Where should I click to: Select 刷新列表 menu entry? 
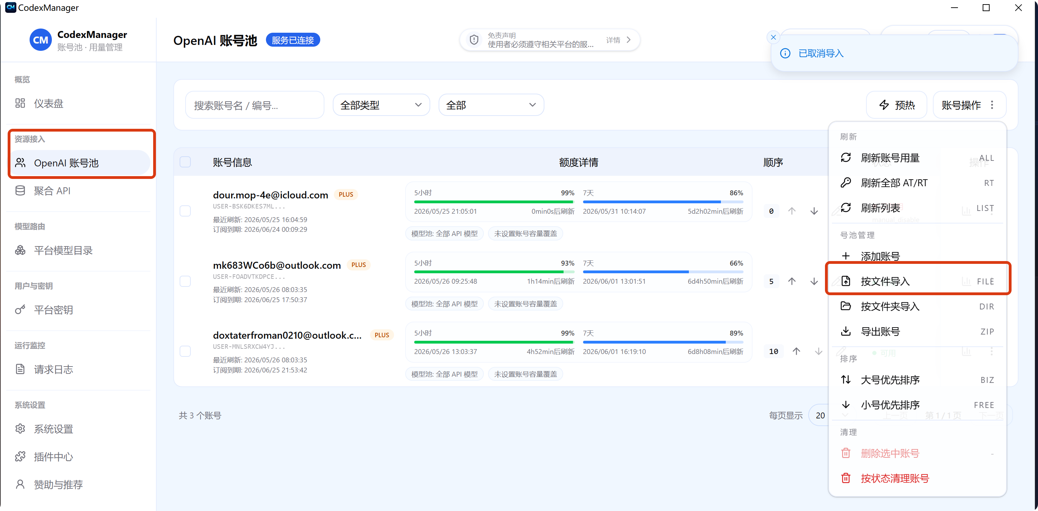pyautogui.click(x=917, y=208)
